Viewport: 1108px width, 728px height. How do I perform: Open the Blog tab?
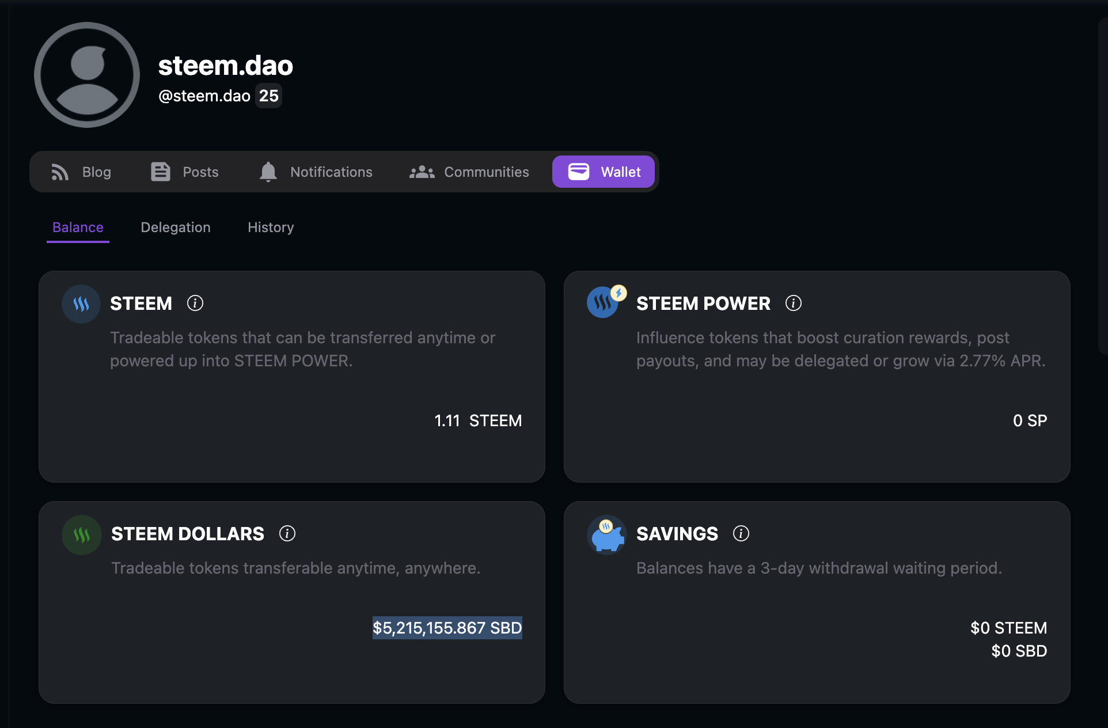click(x=81, y=172)
